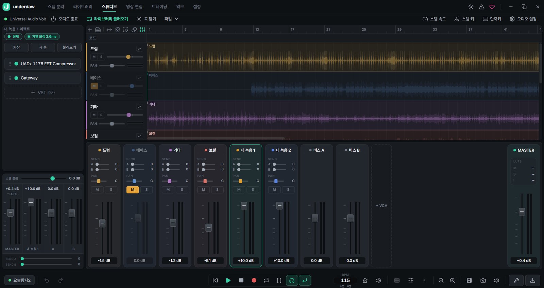
Task: Open the 트레이닝 tab
Action: tap(159, 6)
